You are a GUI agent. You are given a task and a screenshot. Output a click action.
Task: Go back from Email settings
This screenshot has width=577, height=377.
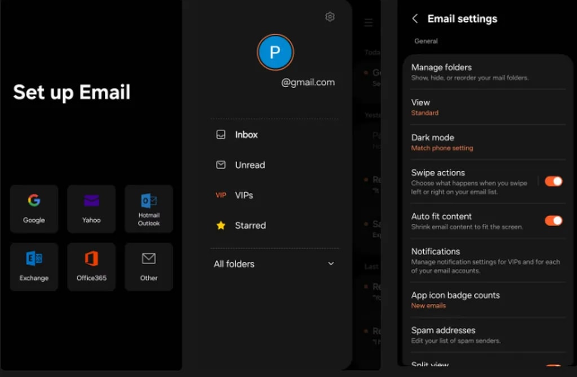pyautogui.click(x=415, y=19)
